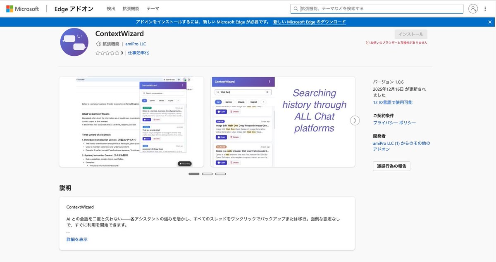Click the 迷惑行為の報告 button
This screenshot has width=496, height=262.
[x=391, y=166]
